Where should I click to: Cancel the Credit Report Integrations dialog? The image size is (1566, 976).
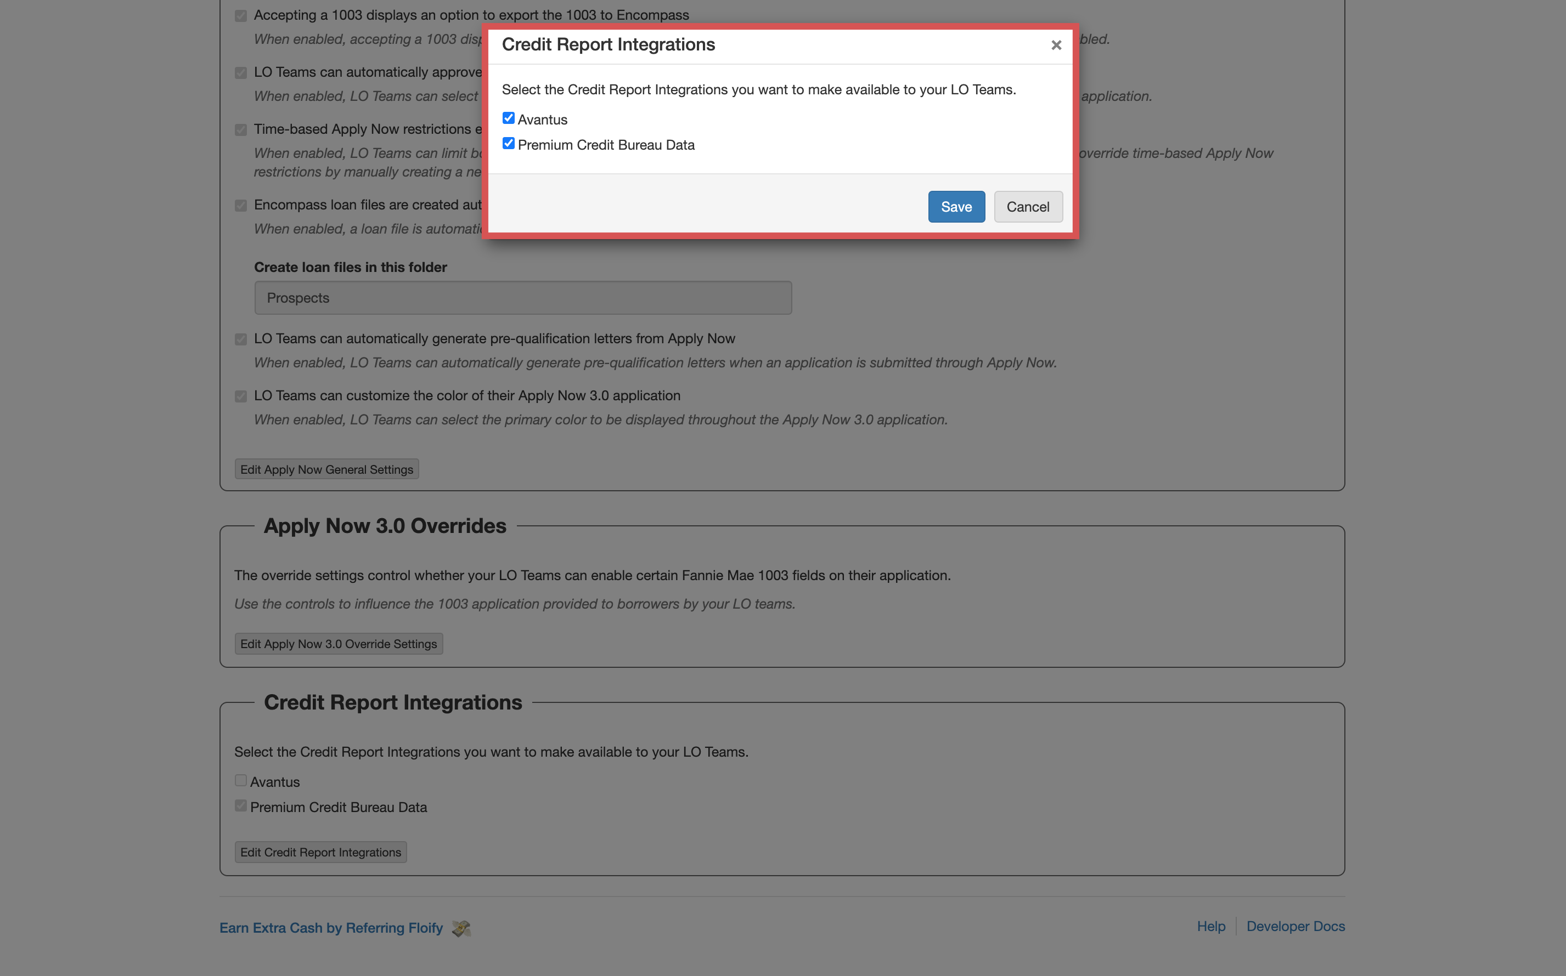click(x=1028, y=207)
